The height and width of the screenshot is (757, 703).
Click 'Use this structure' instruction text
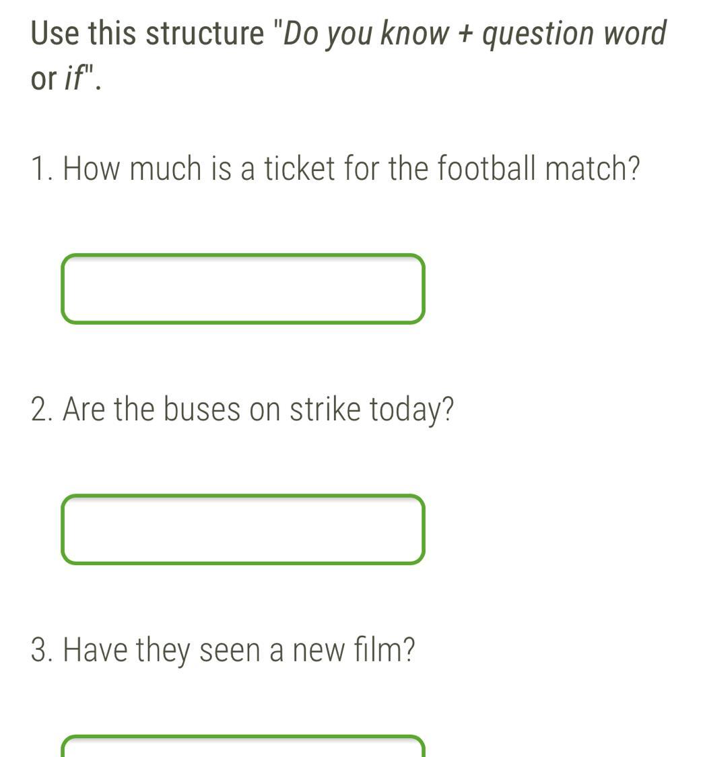pyautogui.click(x=147, y=33)
